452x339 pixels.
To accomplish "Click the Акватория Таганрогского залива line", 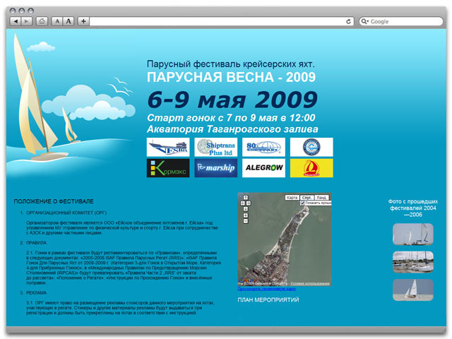I will tap(232, 129).
